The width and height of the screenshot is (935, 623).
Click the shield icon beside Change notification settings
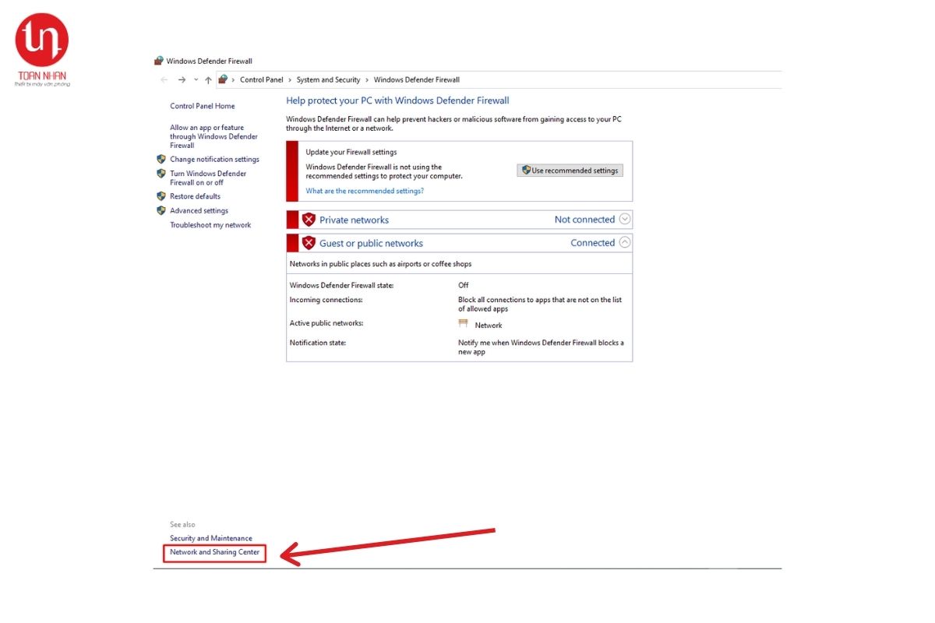(x=161, y=159)
